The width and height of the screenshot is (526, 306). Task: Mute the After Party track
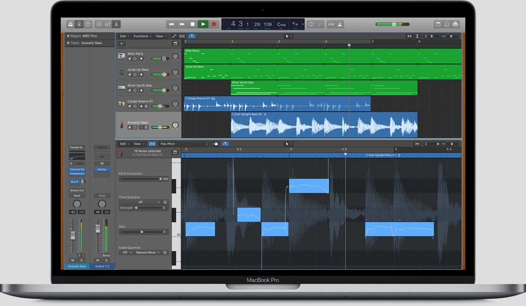(x=130, y=59)
